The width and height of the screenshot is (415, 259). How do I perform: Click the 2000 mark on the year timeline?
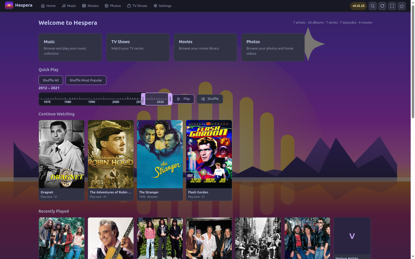point(116,102)
